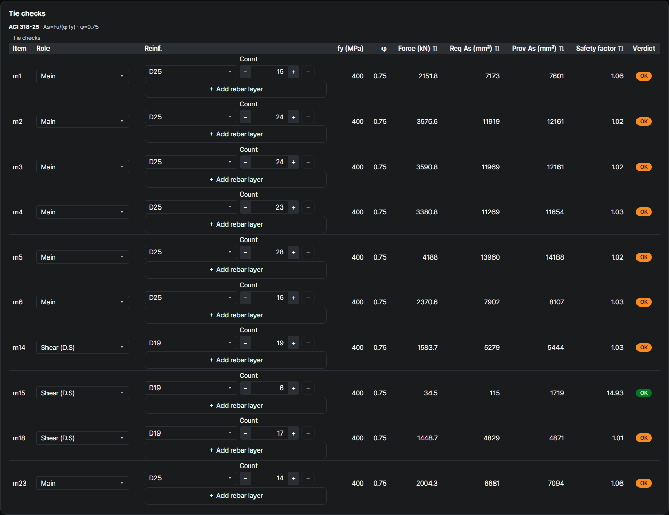
Task: Add rebar layer to m1
Action: (x=235, y=89)
